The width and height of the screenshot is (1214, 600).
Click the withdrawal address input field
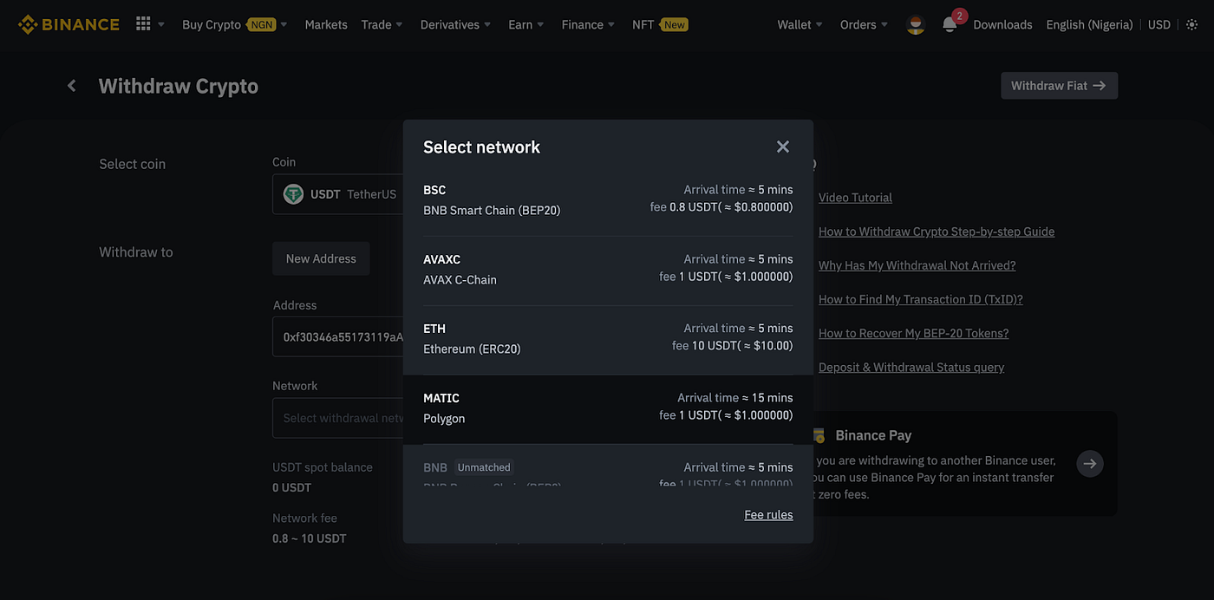point(338,337)
